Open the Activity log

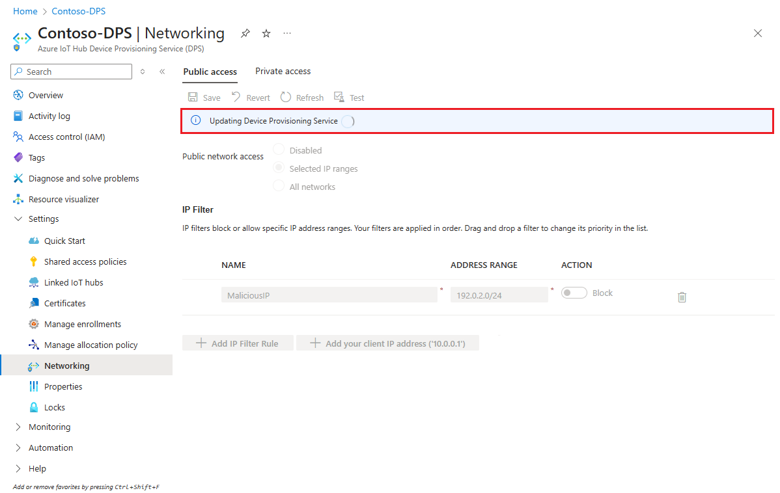click(49, 116)
